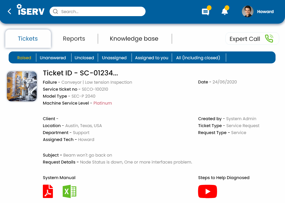View tickets Assigned to you

pyautogui.click(x=152, y=58)
